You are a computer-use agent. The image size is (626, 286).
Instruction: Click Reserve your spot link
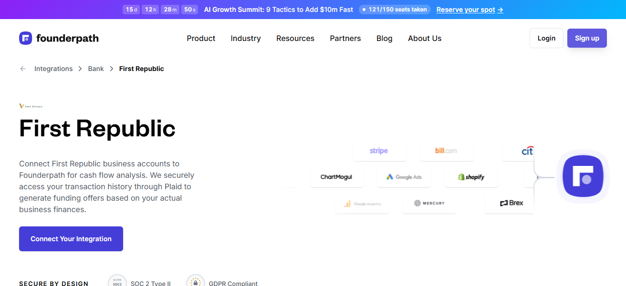point(469,10)
